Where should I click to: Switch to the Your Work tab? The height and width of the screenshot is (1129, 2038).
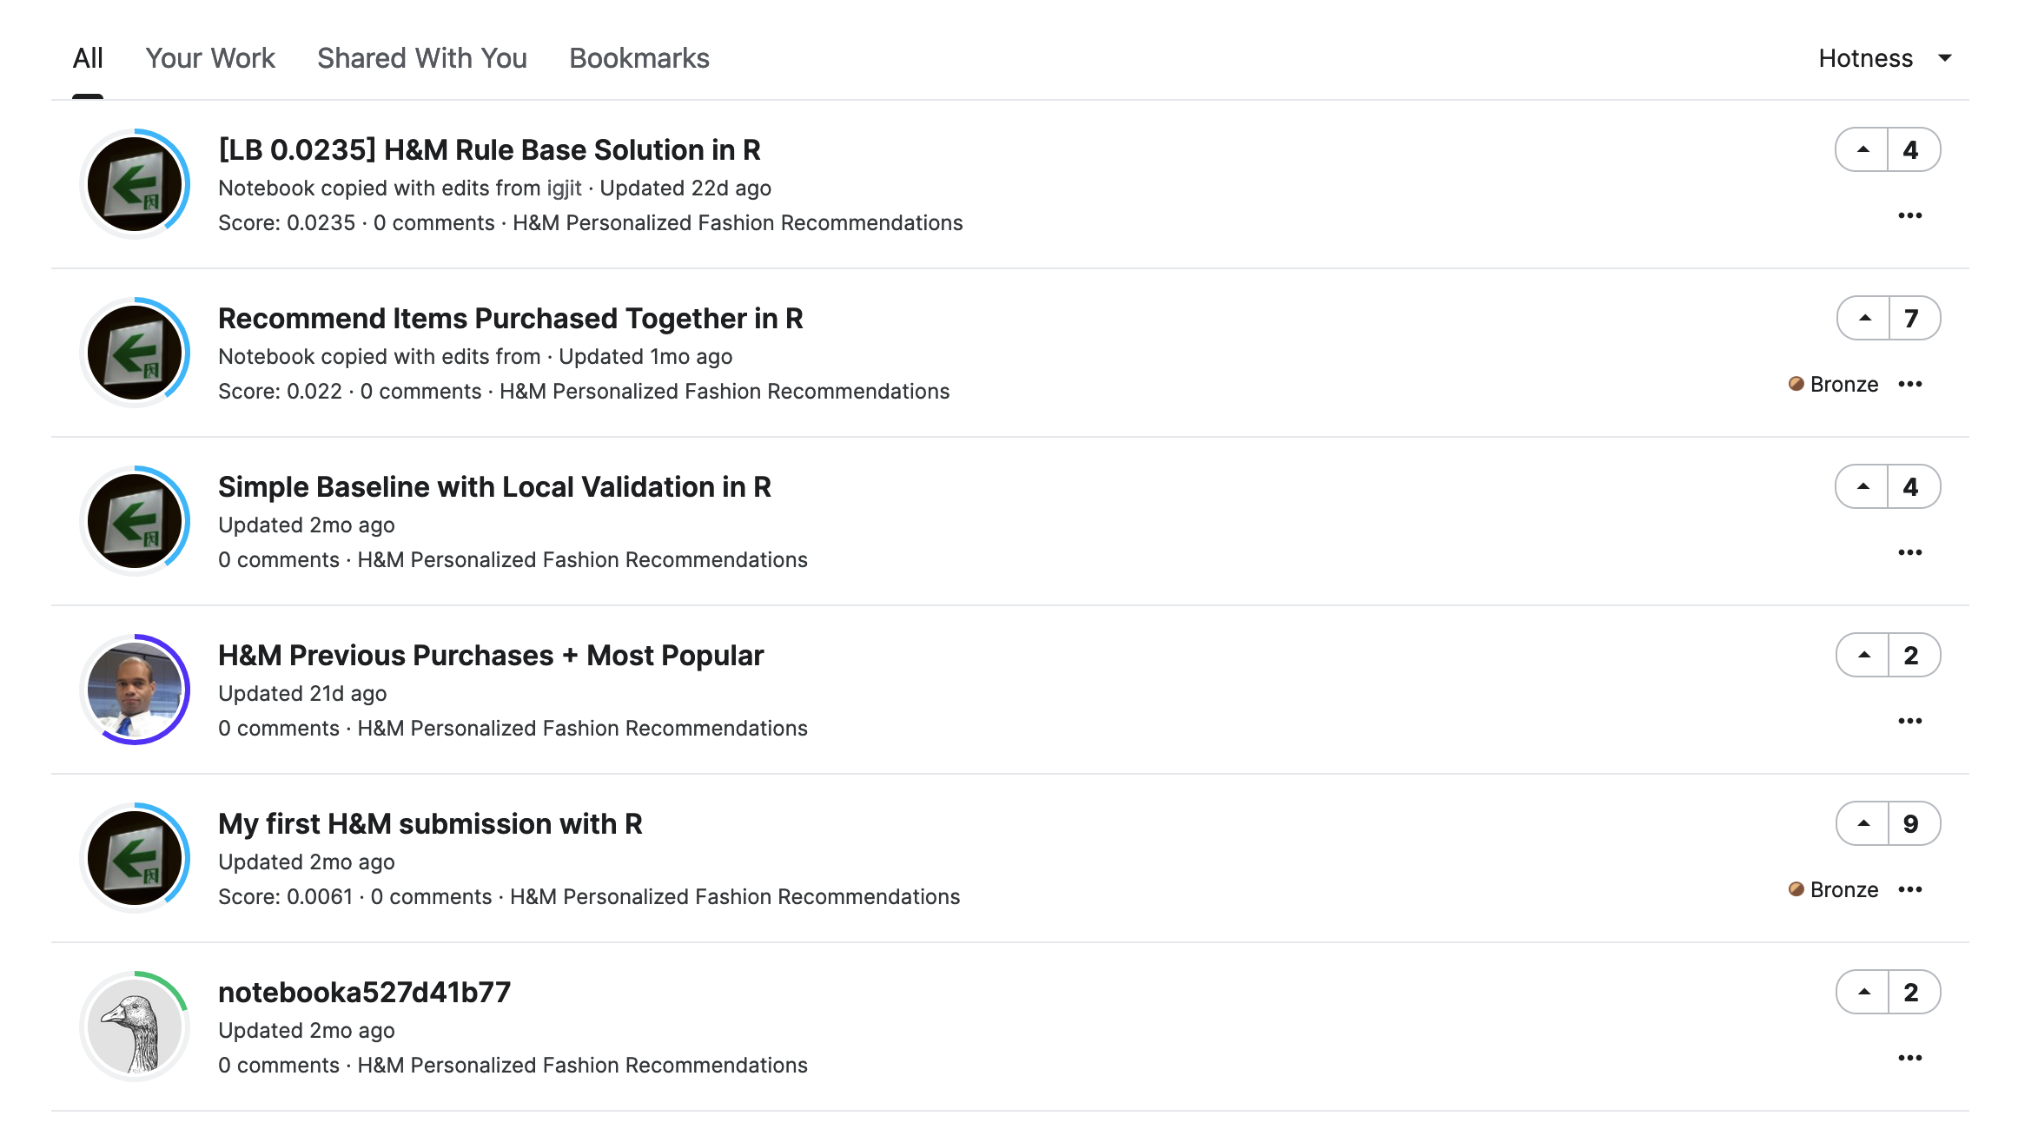pyautogui.click(x=210, y=58)
